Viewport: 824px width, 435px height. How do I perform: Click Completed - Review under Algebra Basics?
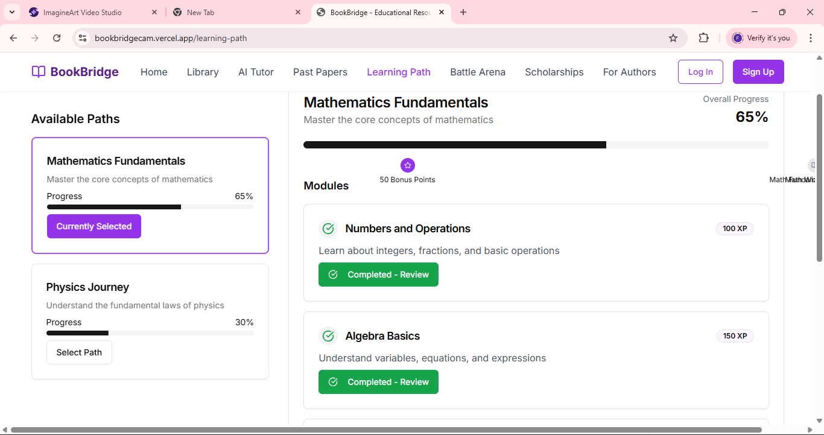378,382
